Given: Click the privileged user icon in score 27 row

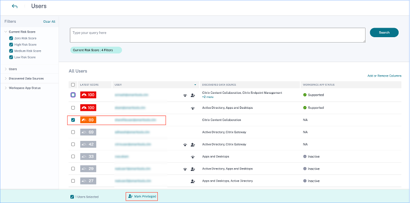Looking at the screenshot, I should click(193, 181).
